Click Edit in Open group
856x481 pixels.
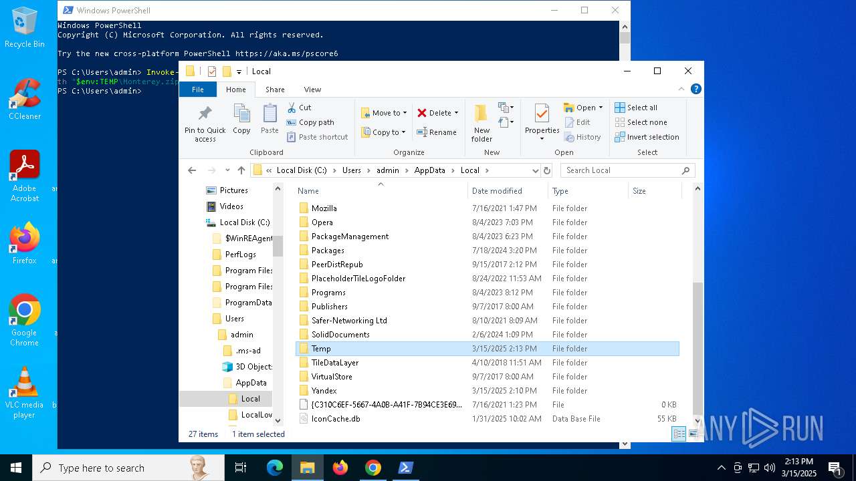click(578, 122)
